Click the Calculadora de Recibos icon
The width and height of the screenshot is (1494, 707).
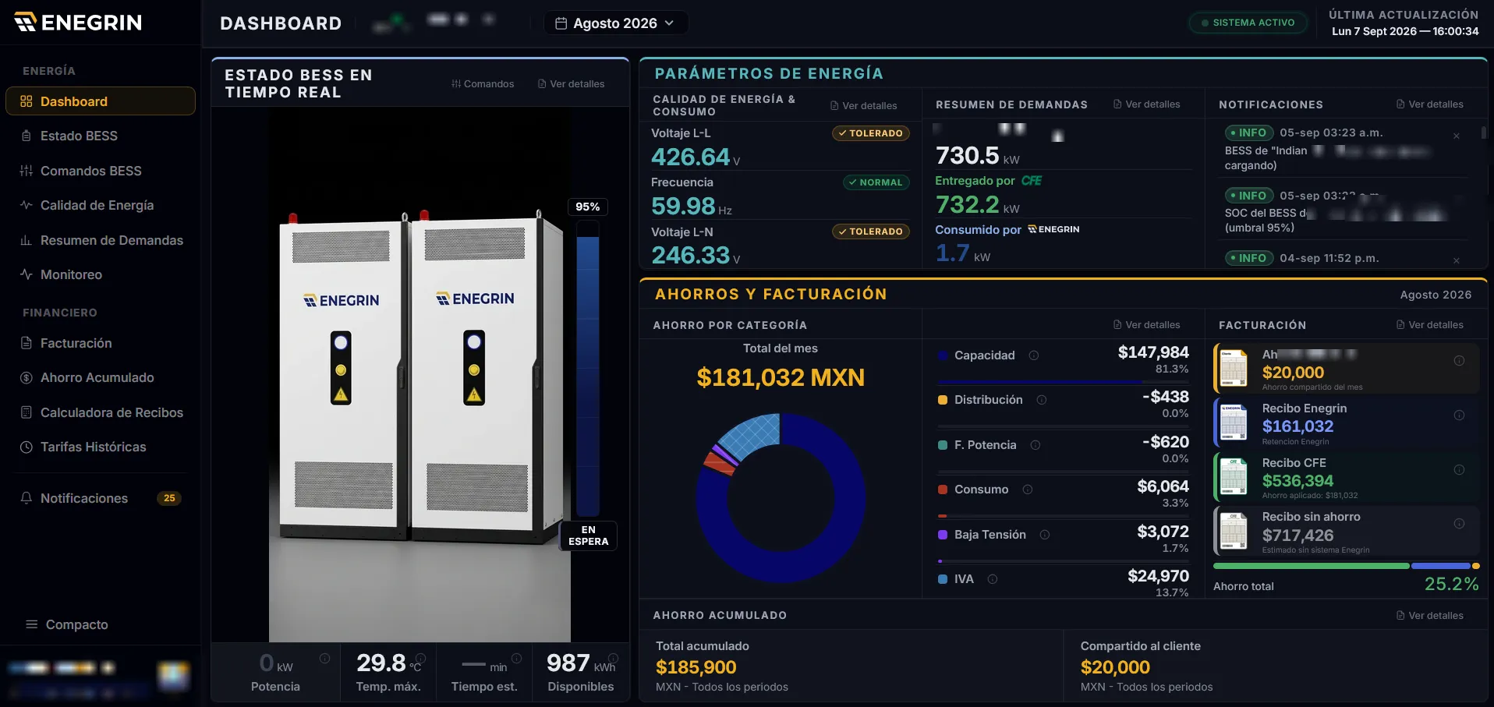(x=26, y=412)
